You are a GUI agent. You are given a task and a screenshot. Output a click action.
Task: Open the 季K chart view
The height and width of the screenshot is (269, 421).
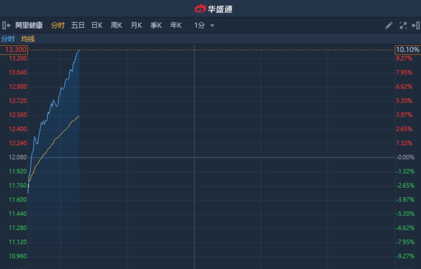pos(156,26)
